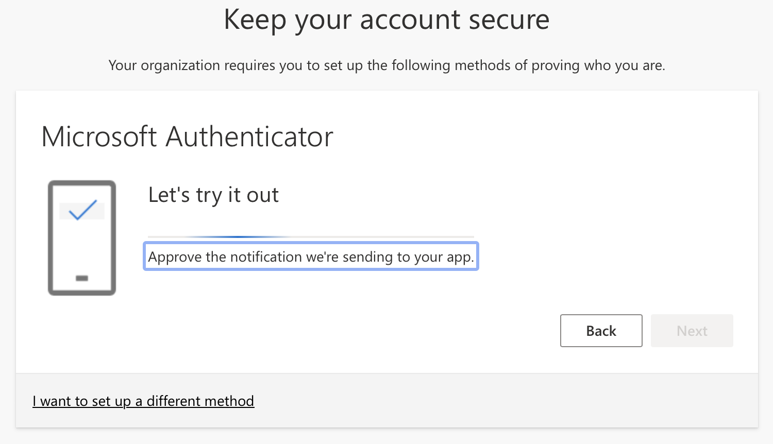Click the loading progress bar

311,237
